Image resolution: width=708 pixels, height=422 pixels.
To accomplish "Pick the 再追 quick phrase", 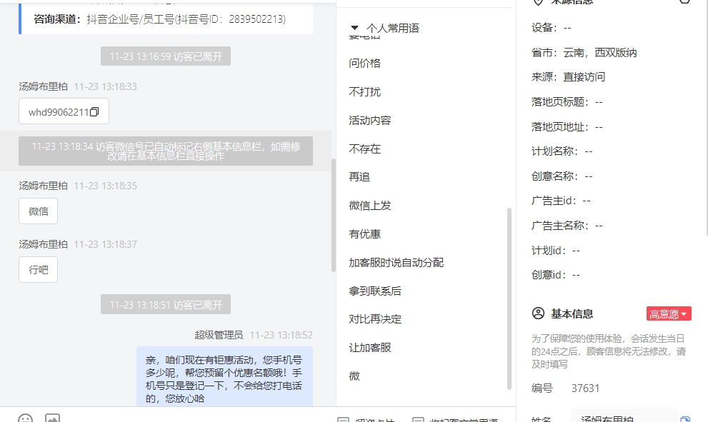I will click(x=359, y=177).
